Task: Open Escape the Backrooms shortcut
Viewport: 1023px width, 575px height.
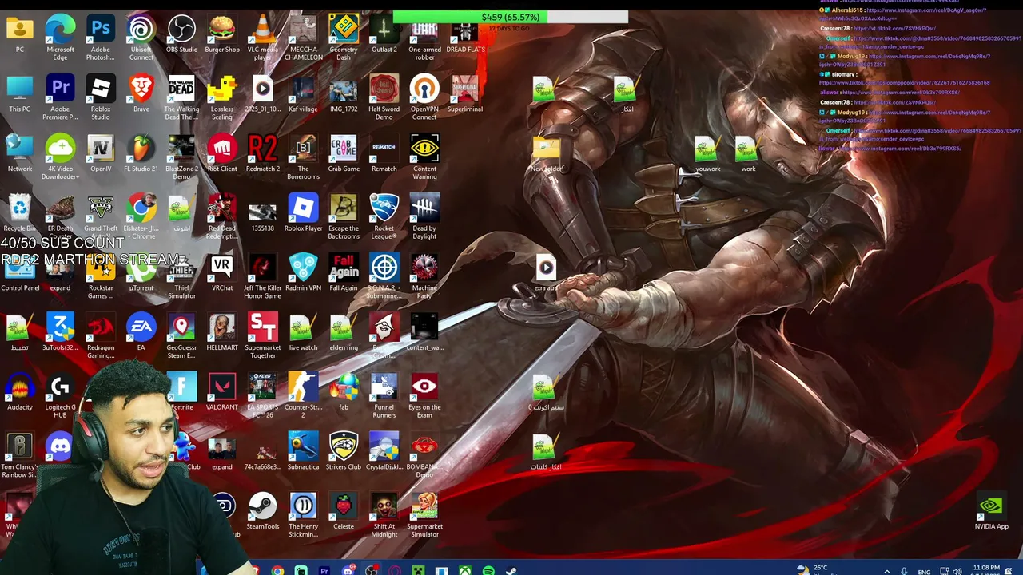Action: [344, 216]
